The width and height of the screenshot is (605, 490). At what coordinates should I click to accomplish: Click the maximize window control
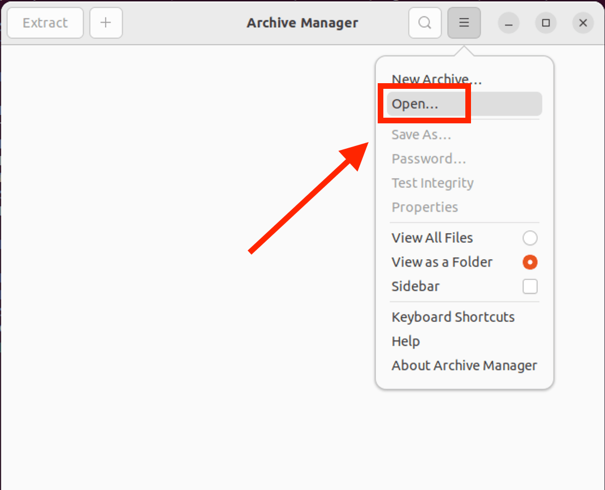[x=545, y=23]
